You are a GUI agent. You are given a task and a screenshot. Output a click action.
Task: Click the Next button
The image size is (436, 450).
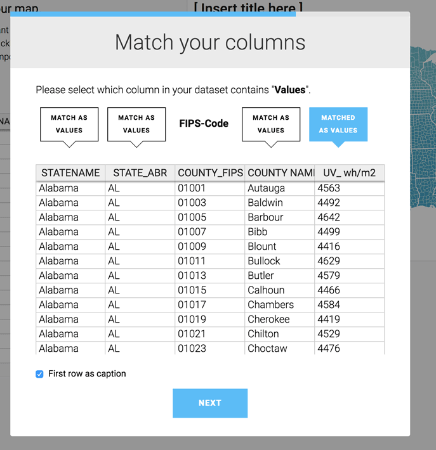210,403
